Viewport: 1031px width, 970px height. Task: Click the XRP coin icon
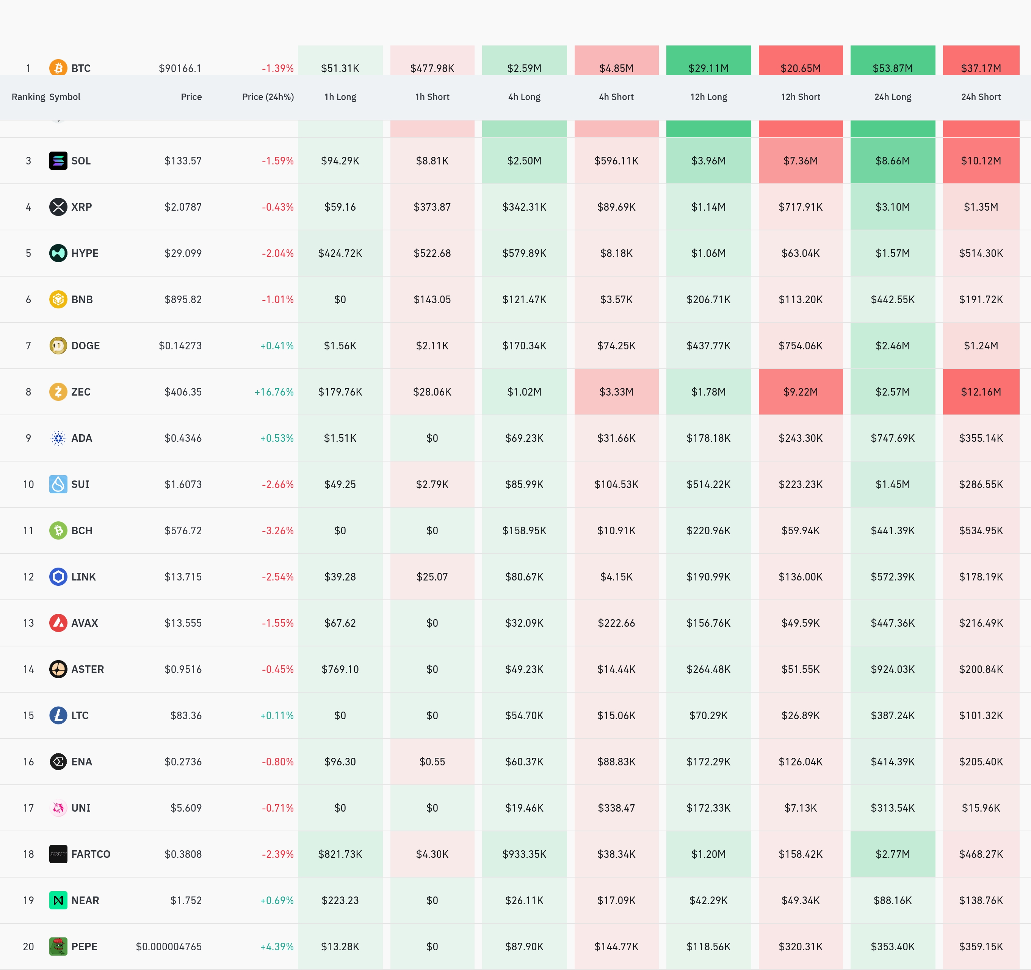(58, 207)
